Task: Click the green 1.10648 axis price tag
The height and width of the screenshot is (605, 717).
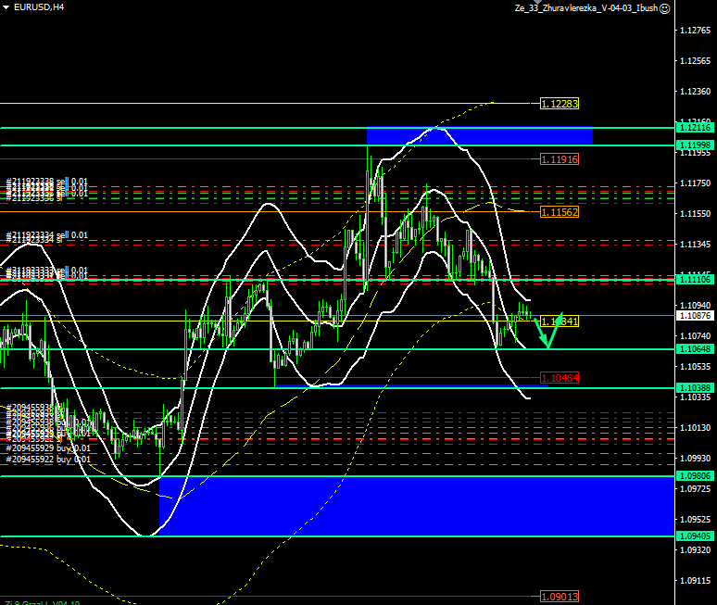Action: click(x=694, y=349)
